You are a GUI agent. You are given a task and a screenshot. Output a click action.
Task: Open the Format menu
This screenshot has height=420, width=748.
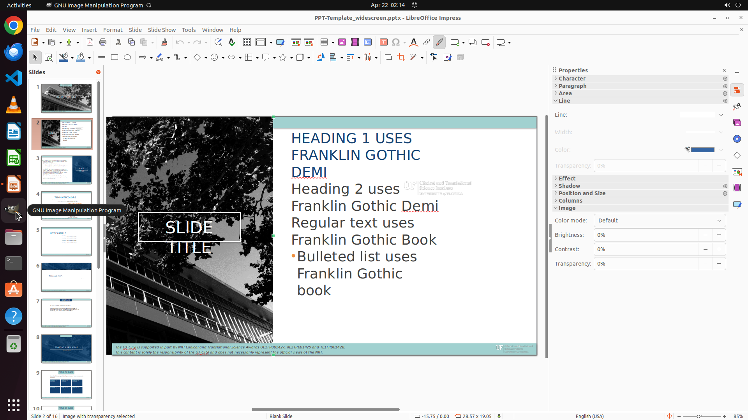click(113, 30)
